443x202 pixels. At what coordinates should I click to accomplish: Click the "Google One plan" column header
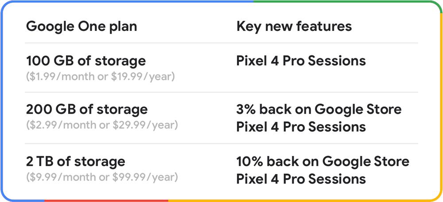[82, 26]
